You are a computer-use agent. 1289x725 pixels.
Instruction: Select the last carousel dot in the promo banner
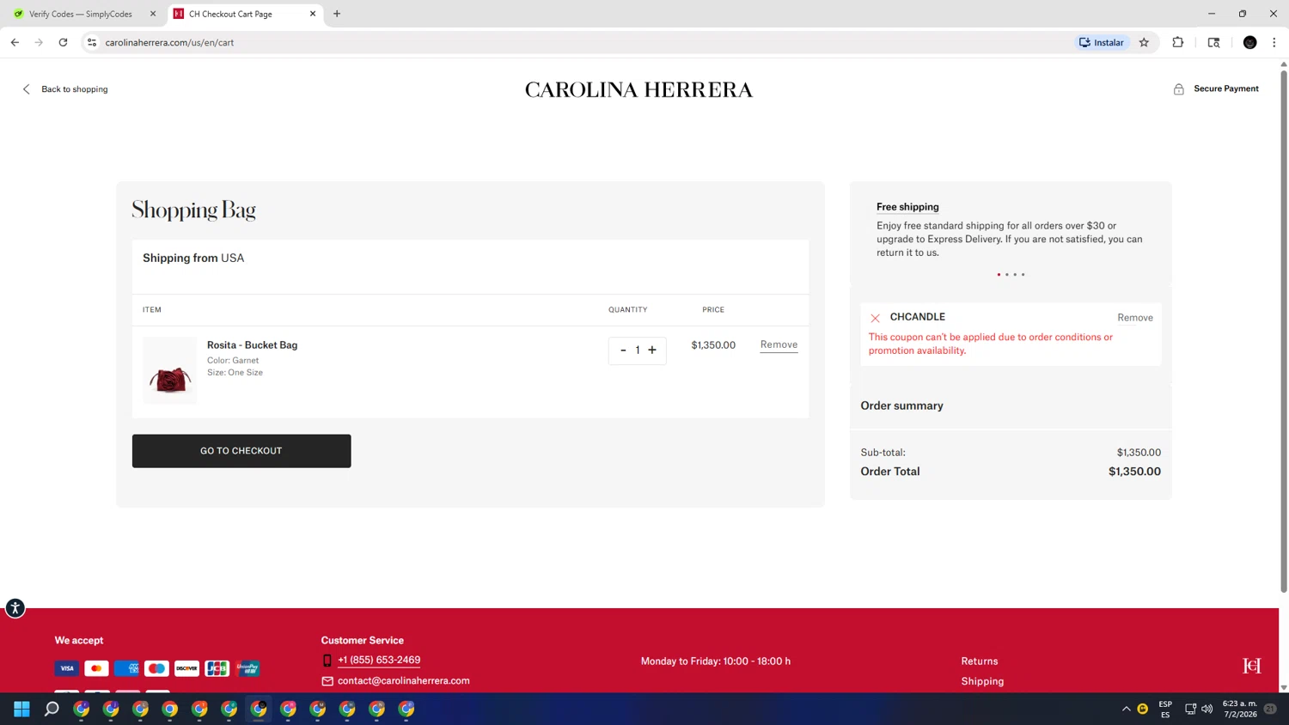pyautogui.click(x=1023, y=275)
